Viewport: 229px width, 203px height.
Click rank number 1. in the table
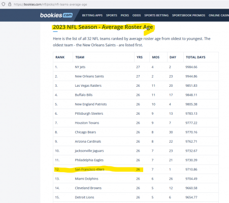(56, 67)
